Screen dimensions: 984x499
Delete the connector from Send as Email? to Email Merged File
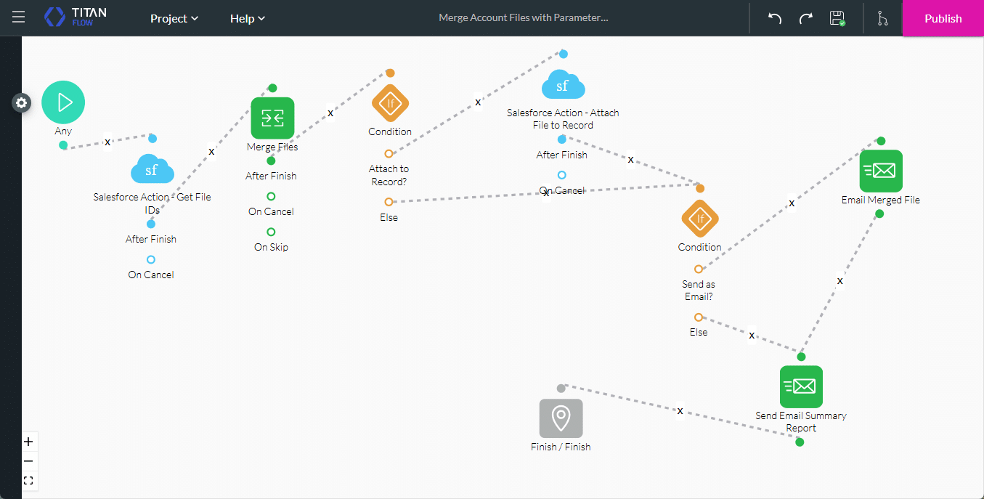792,203
